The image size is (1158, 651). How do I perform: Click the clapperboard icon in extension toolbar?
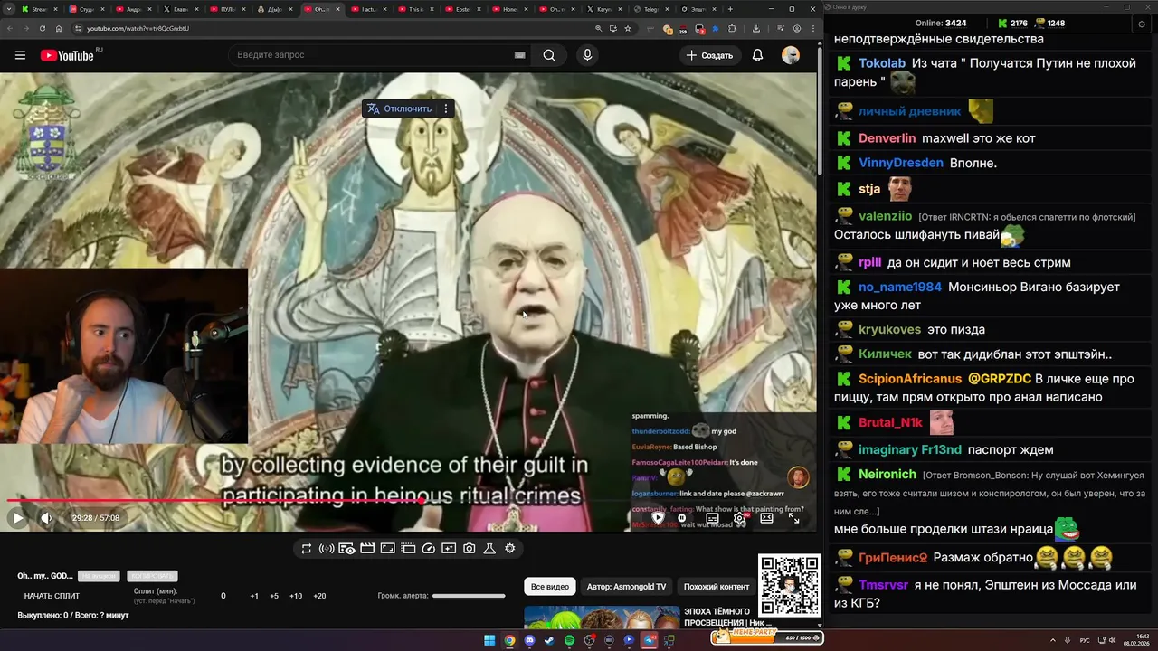coord(367,548)
